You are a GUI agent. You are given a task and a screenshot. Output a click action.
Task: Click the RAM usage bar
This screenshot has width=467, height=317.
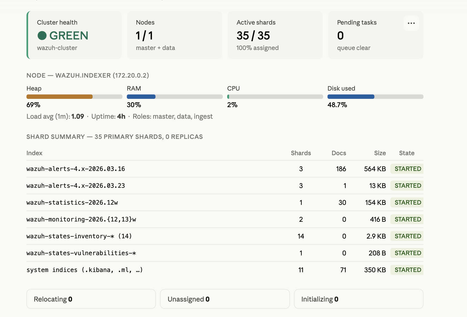(175, 97)
